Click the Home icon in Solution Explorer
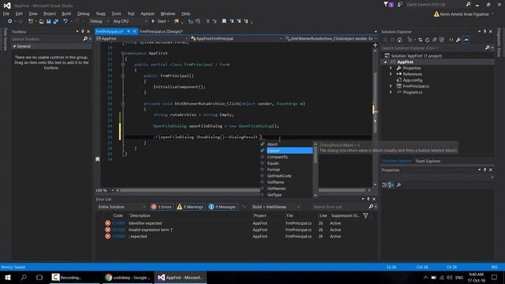The image size is (505, 284). (x=399, y=40)
